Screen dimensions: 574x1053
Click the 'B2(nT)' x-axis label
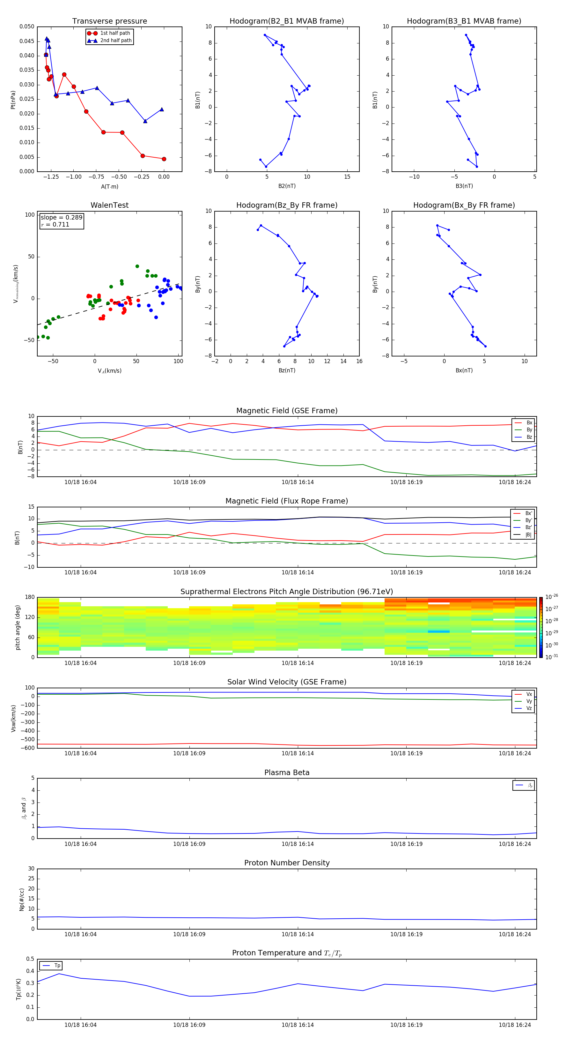tap(287, 186)
